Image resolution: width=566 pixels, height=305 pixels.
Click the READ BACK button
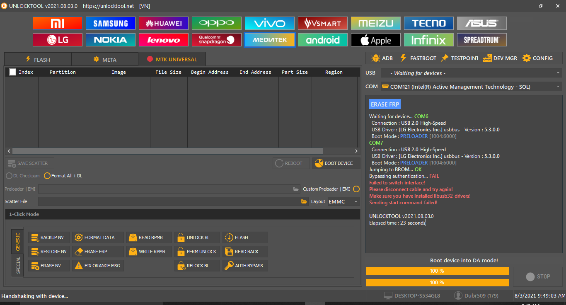pyautogui.click(x=245, y=252)
